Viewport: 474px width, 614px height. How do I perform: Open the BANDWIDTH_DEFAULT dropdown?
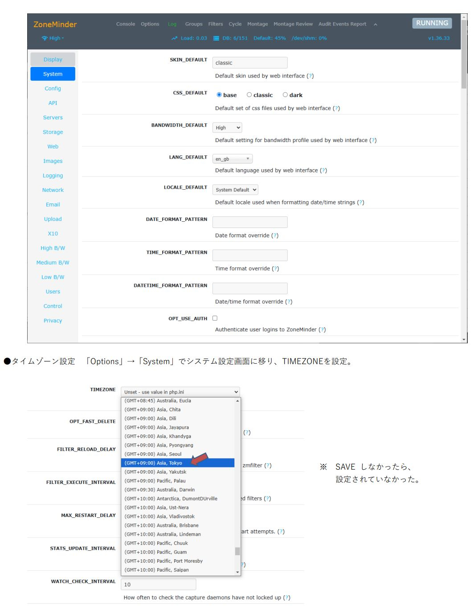227,127
